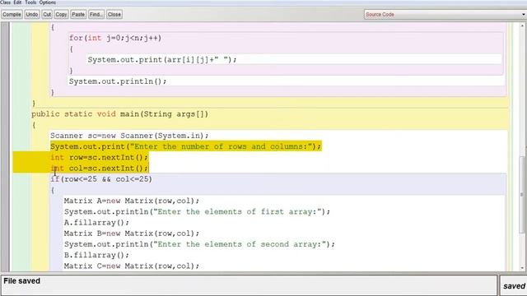Click the 'Enter the number of rows and columns' line

pyautogui.click(x=186, y=146)
